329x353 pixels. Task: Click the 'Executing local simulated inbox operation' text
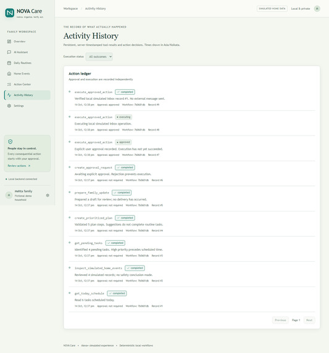coord(103,124)
